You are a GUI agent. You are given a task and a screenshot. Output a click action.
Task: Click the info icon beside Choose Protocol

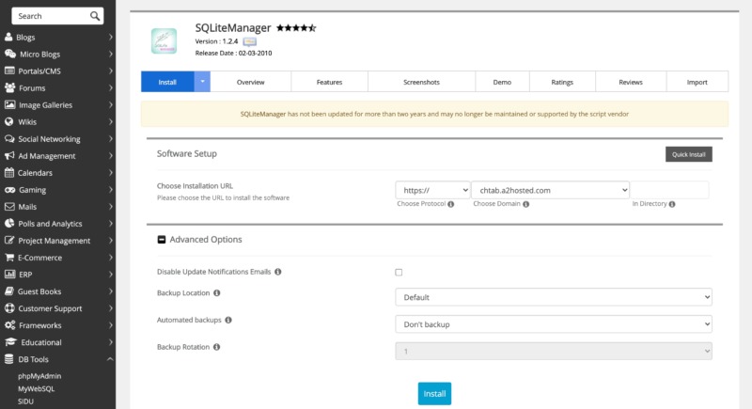pos(451,204)
